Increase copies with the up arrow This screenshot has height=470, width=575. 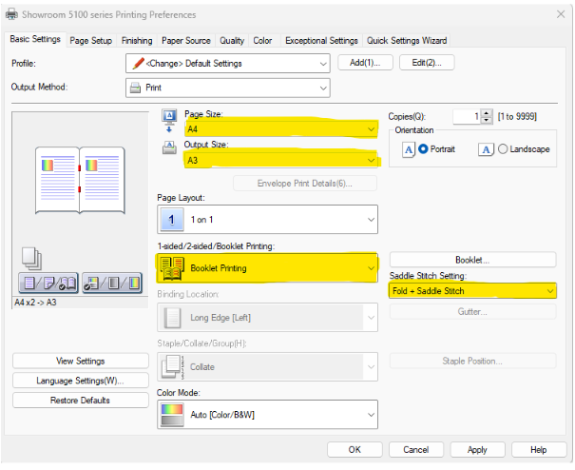tap(487, 112)
